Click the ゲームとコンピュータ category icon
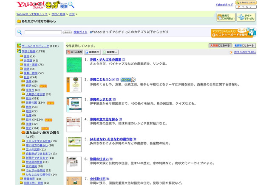Image resolution: width=272 pixels, height=185 pixels. [19, 46]
